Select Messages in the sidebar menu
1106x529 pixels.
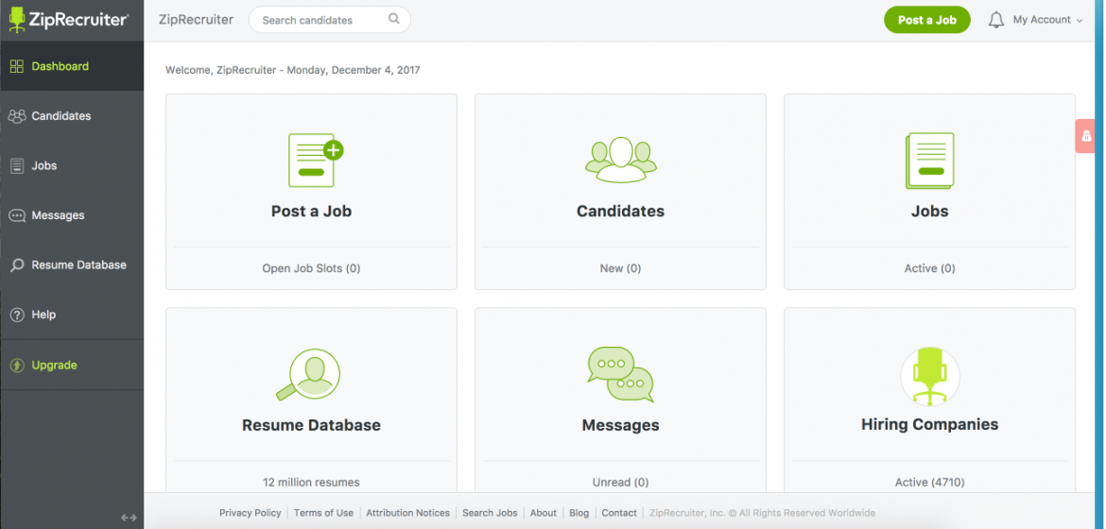coord(72,215)
